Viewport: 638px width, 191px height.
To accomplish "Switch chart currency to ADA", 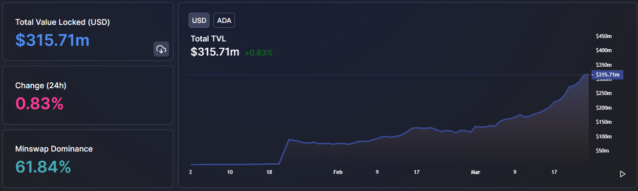I will point(224,20).
